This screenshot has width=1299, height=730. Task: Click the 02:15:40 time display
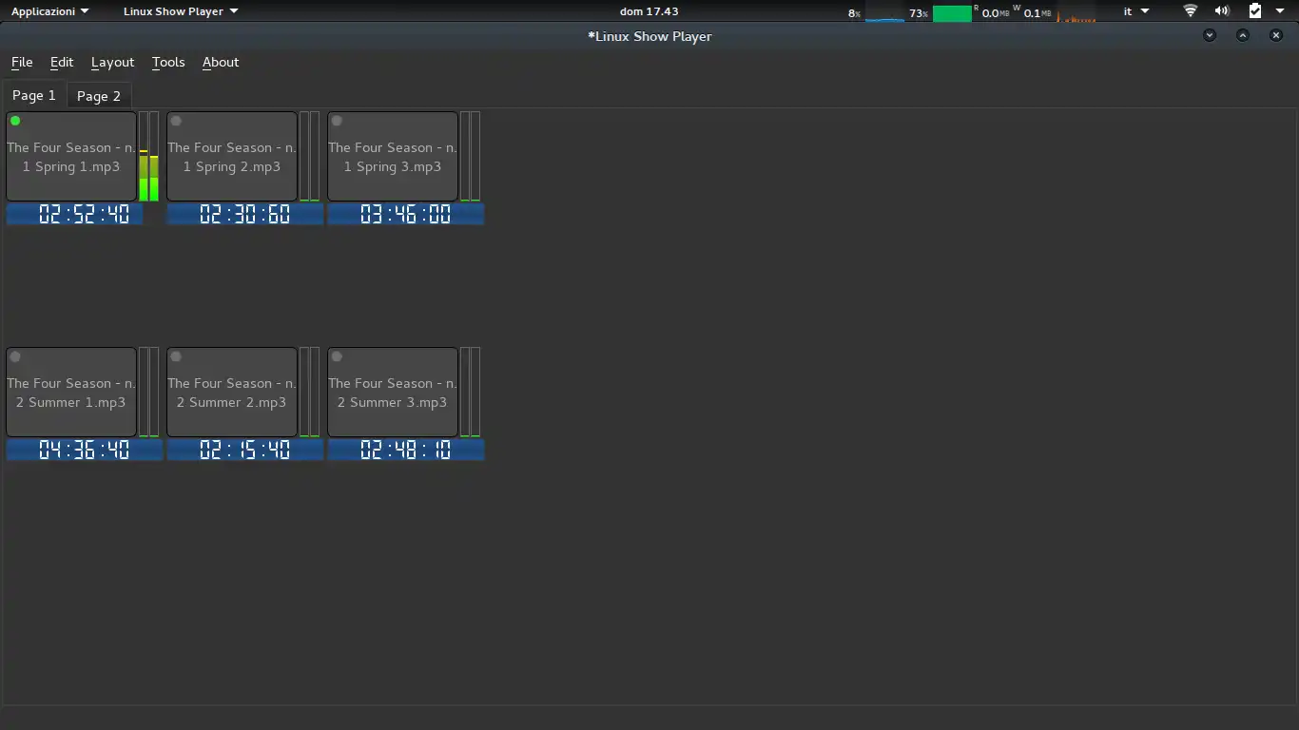point(245,451)
